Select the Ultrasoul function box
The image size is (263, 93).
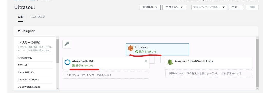click(157, 49)
